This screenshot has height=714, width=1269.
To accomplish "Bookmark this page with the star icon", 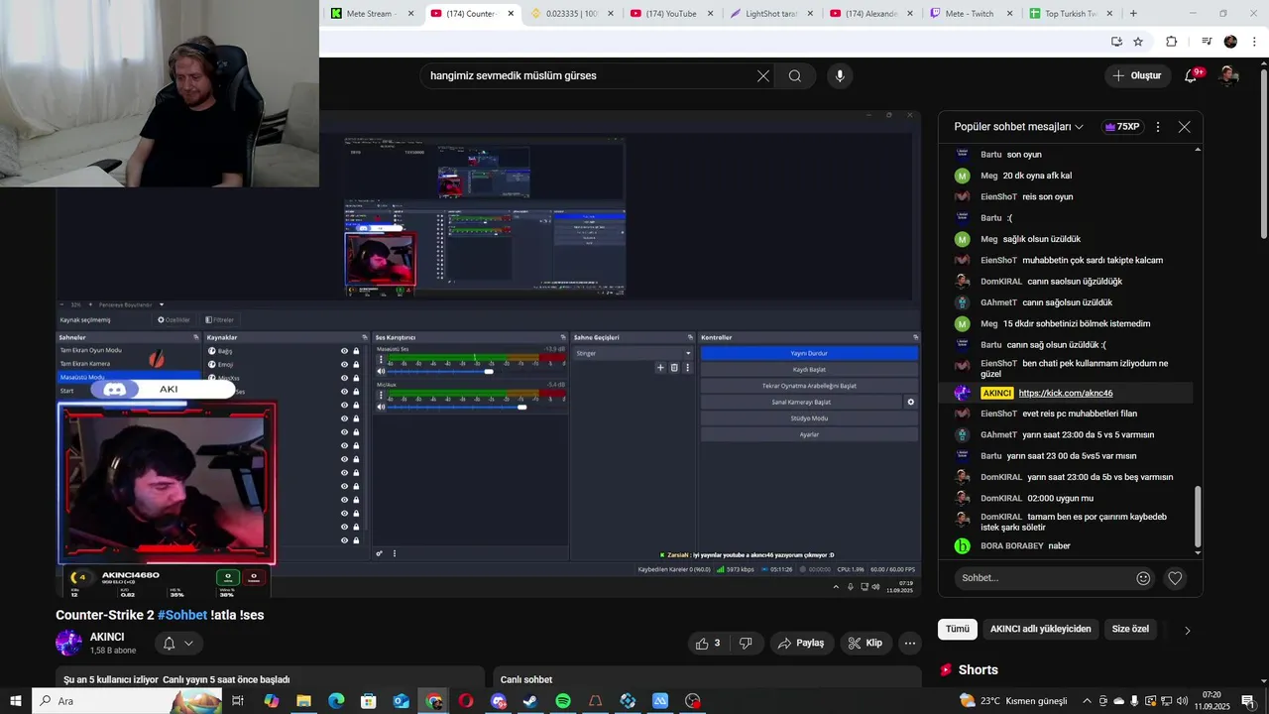I will click(1138, 42).
